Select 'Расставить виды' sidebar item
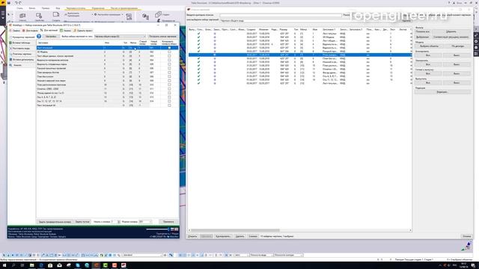 click(22, 48)
